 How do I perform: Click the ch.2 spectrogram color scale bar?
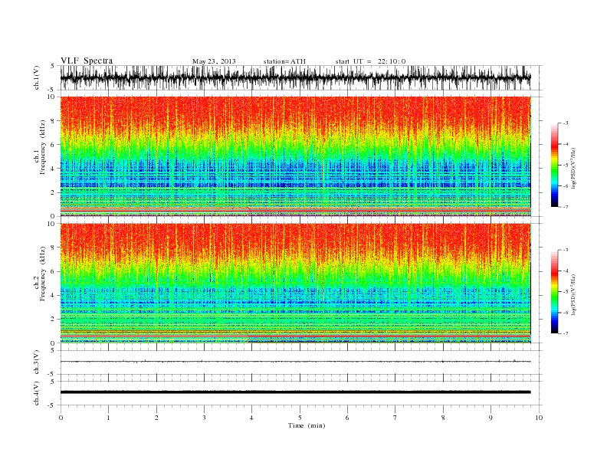tap(555, 292)
